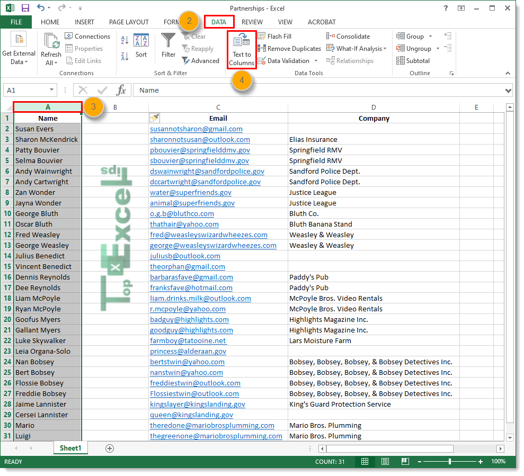Switch to the PAGE LAYOUT tab
524x476 pixels.
point(129,22)
